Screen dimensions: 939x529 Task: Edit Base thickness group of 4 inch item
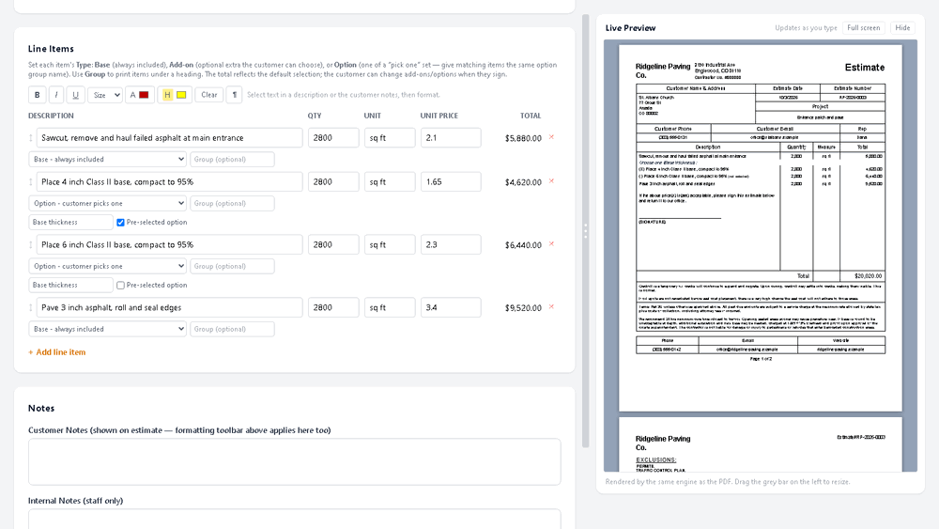70,223
